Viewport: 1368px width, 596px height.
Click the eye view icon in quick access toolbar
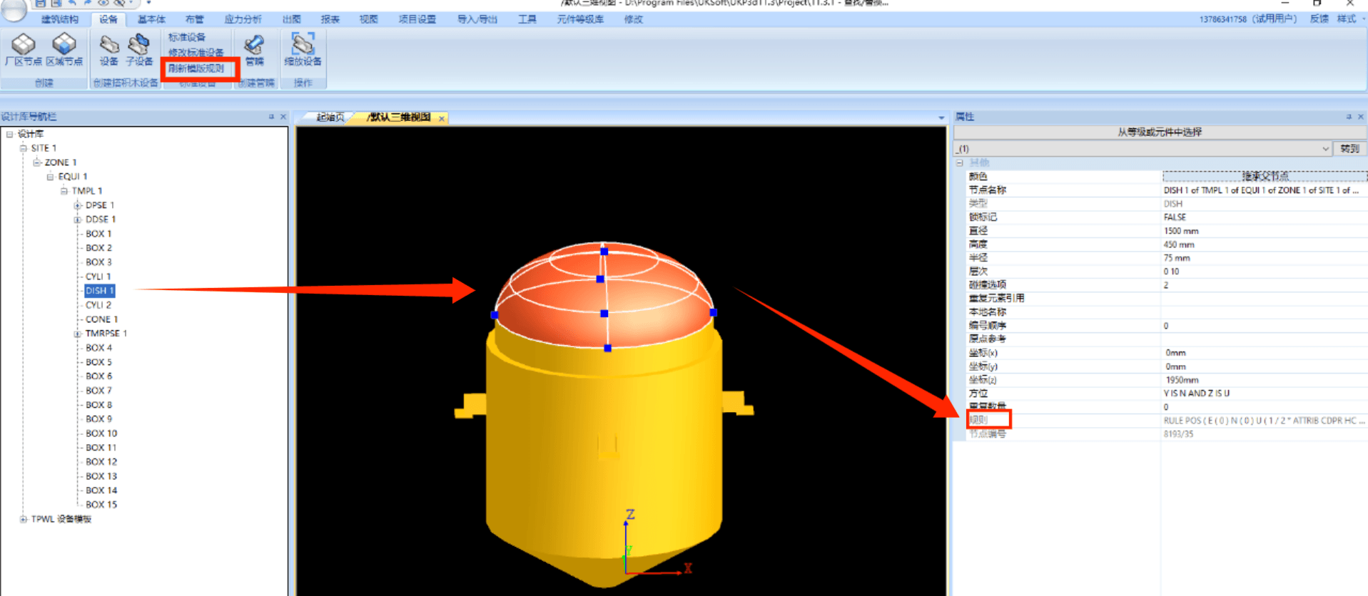point(103,3)
